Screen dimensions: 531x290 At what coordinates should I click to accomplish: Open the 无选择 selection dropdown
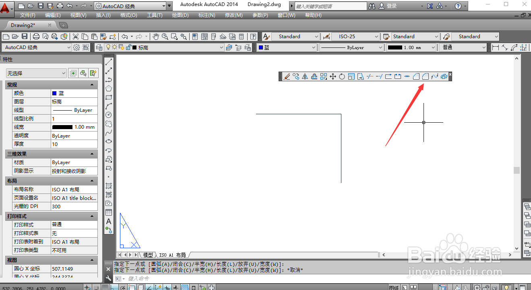click(x=36, y=73)
